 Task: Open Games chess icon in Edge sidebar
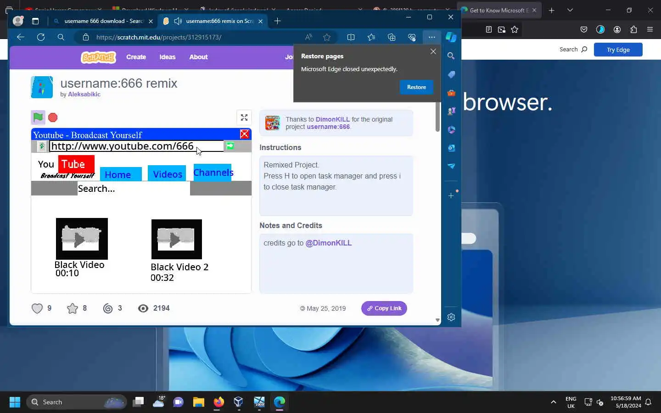pyautogui.click(x=451, y=111)
